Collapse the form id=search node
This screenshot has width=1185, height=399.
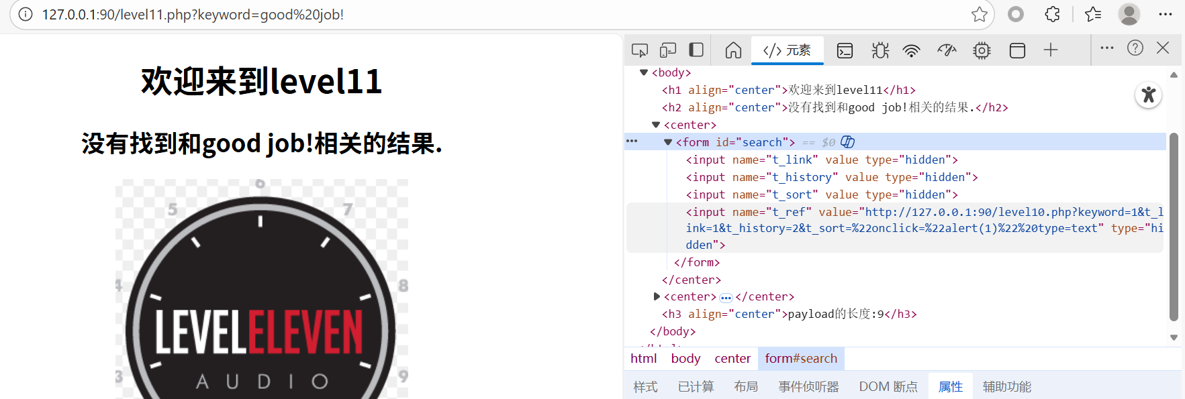click(x=668, y=142)
